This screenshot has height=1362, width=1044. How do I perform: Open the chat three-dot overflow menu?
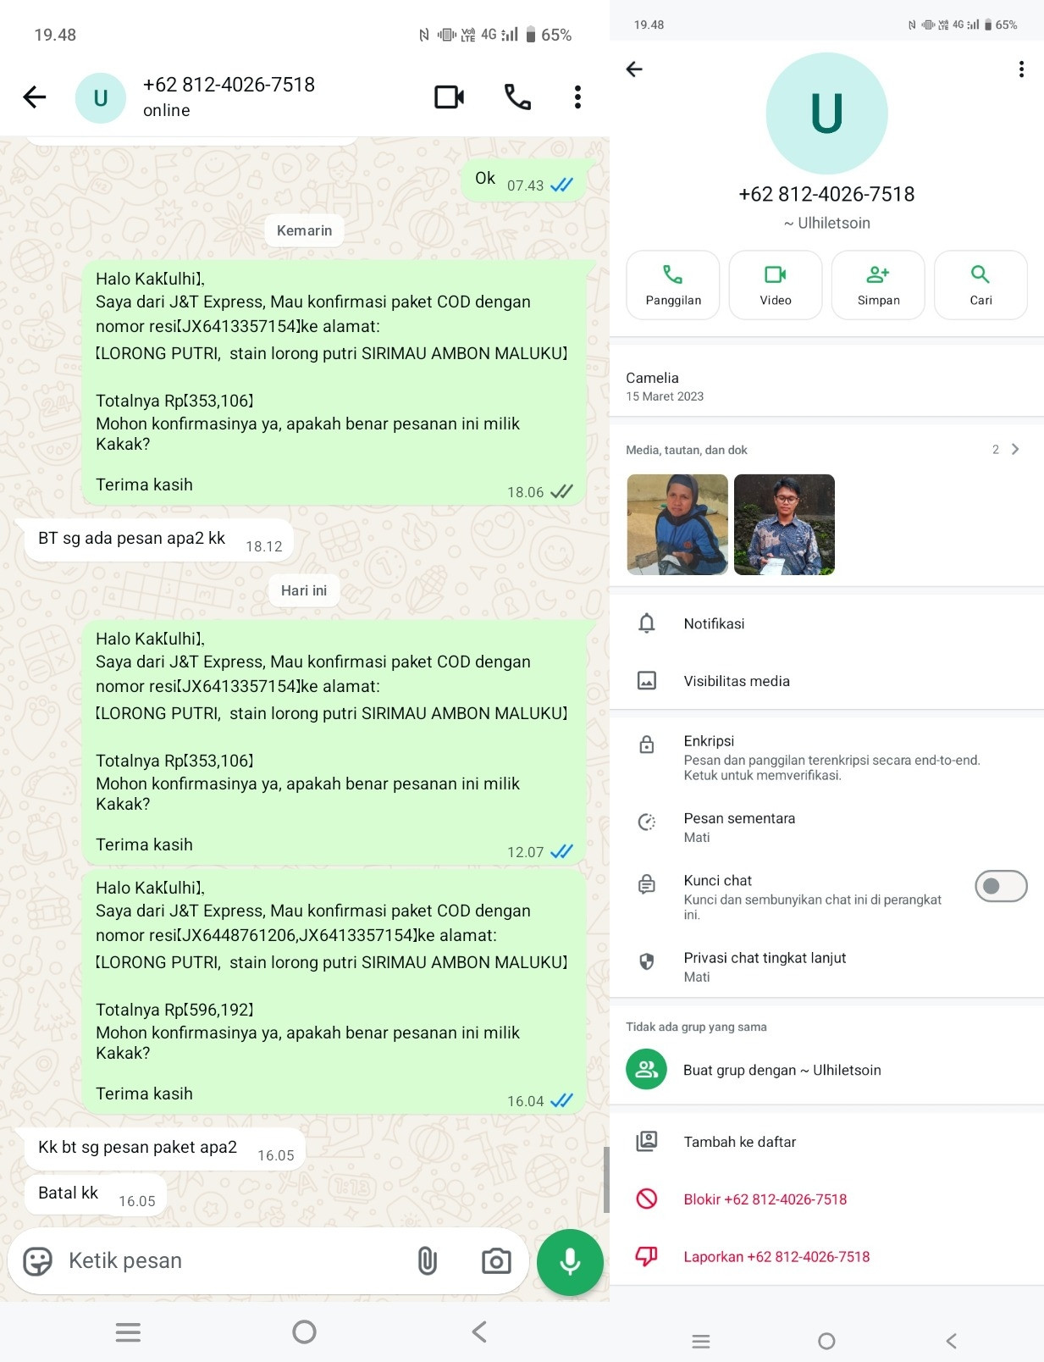[x=577, y=97]
